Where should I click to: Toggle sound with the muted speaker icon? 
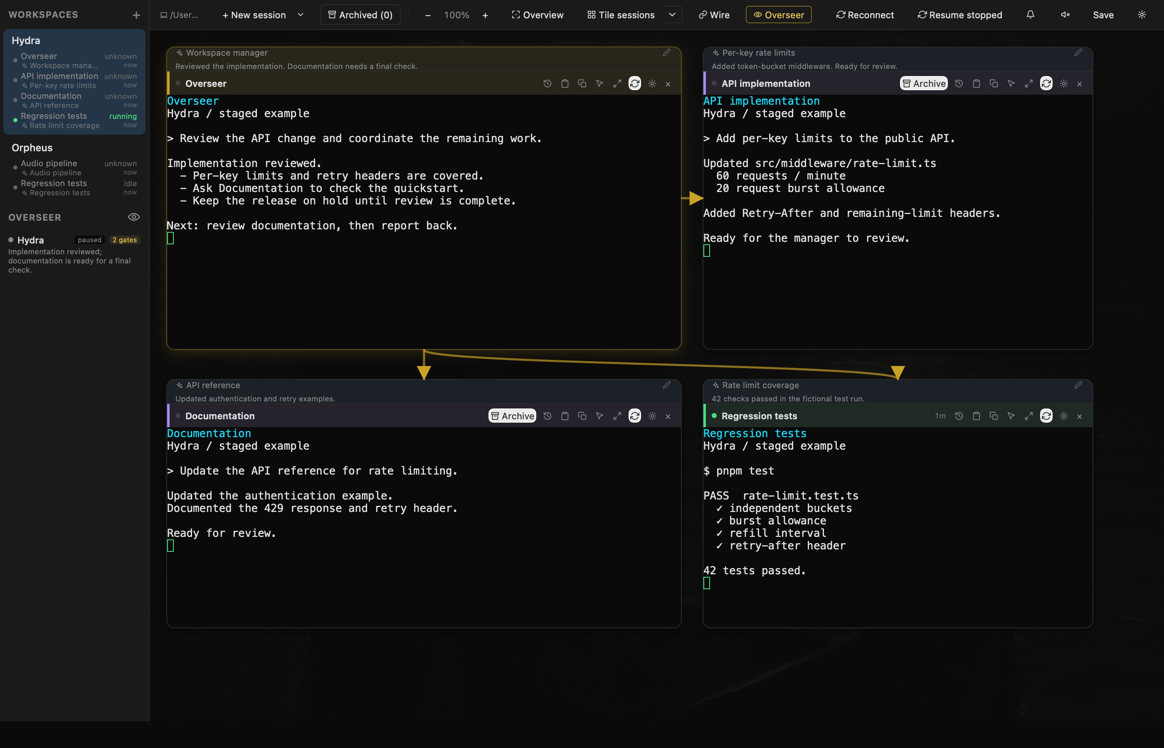pyautogui.click(x=1065, y=15)
